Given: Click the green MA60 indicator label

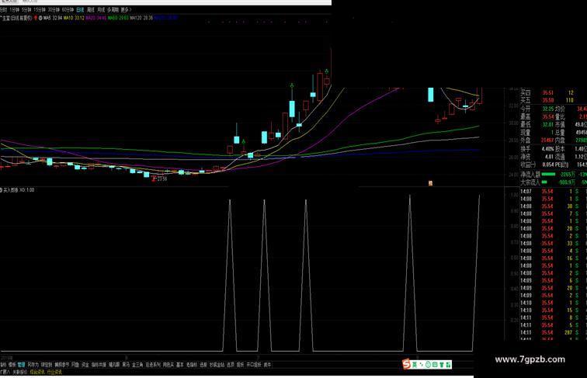Looking at the screenshot, I should coord(118,18).
